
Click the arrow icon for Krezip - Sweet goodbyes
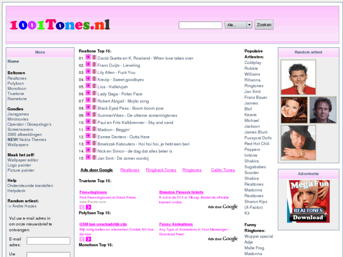pos(88,79)
